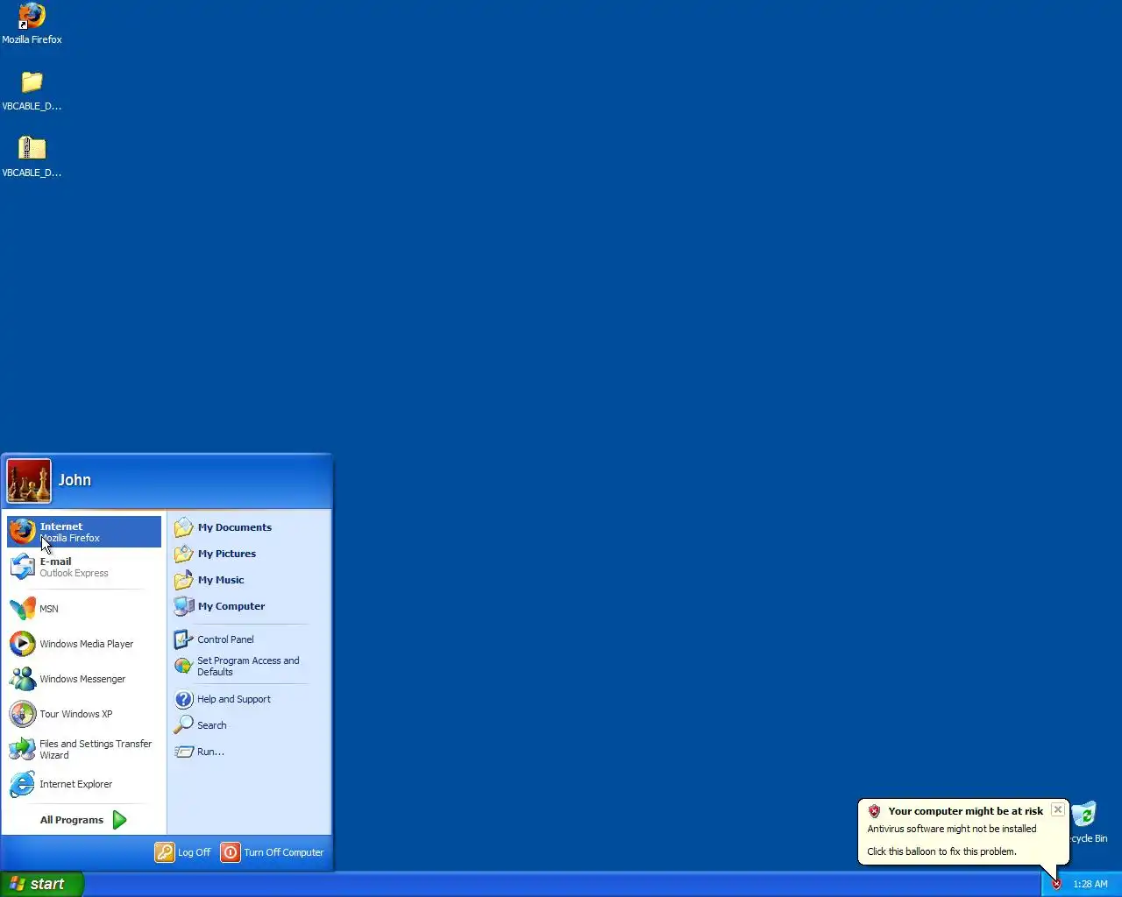1122x897 pixels.
Task: Click the shield icon in the balloon title
Action: pos(874,811)
